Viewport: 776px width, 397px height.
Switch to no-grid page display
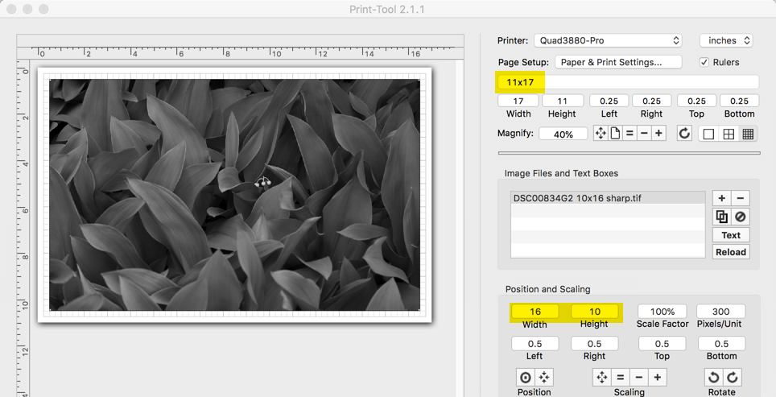click(x=708, y=134)
